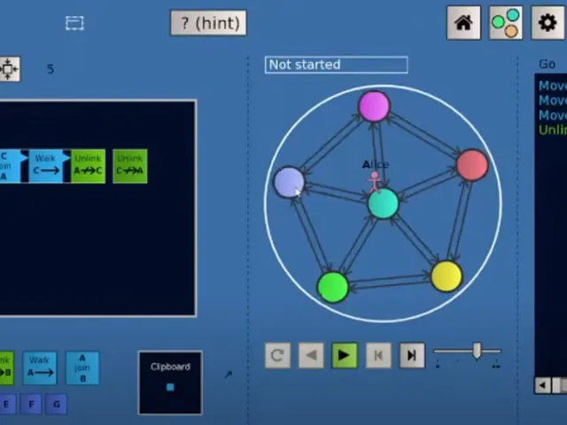
Task: Pick the A join B block from palette
Action: click(x=82, y=368)
